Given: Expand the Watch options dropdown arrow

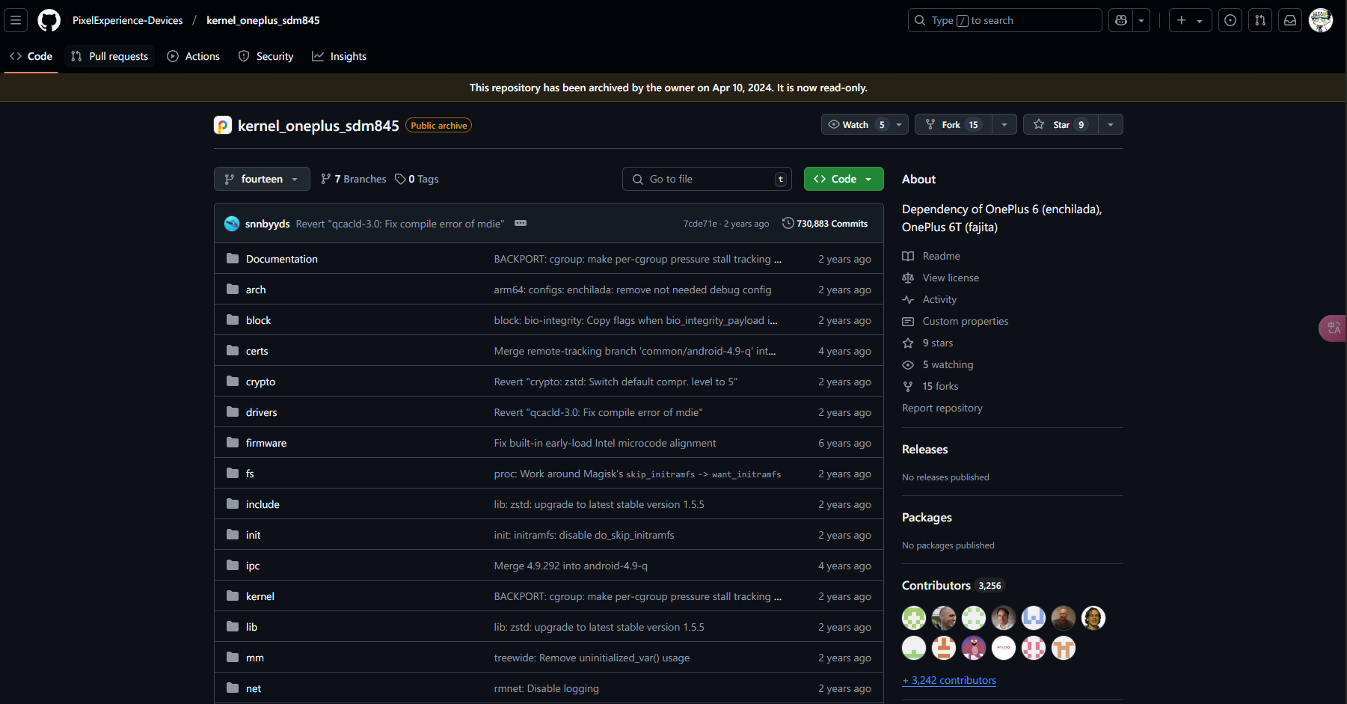Looking at the screenshot, I should point(899,124).
